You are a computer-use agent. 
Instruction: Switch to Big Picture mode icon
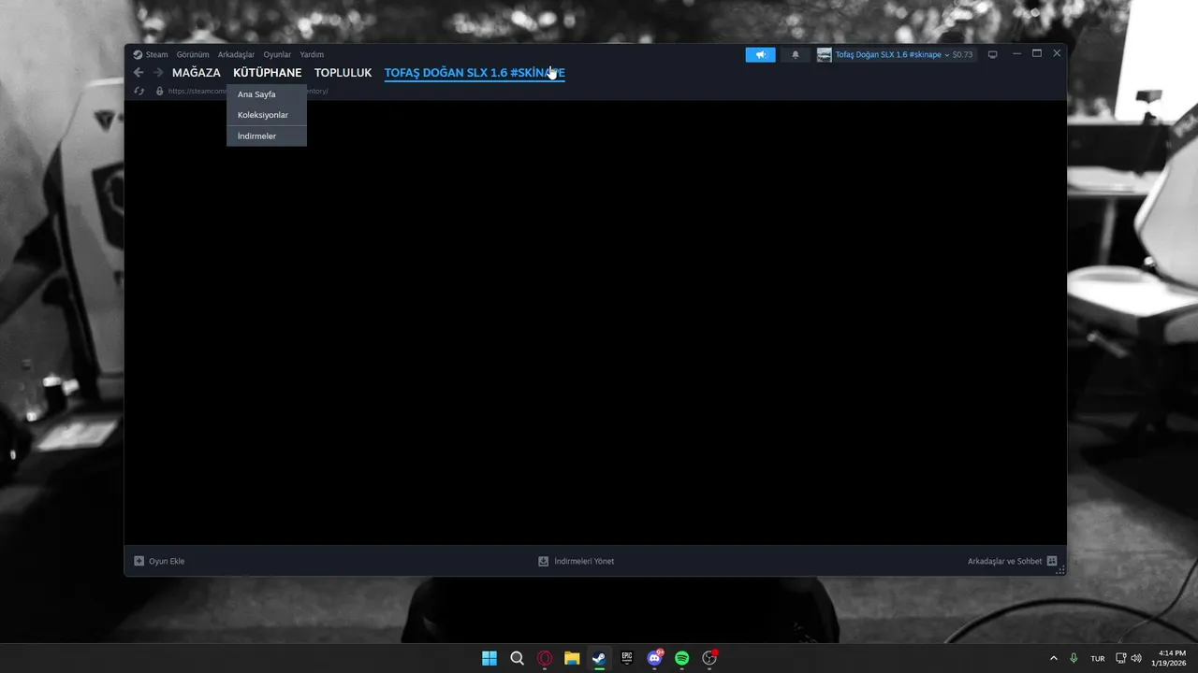tap(993, 54)
